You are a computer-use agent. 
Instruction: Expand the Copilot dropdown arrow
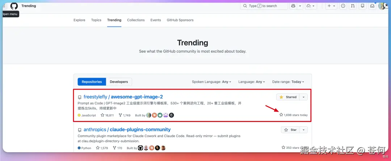pyautogui.click(x=300, y=6)
